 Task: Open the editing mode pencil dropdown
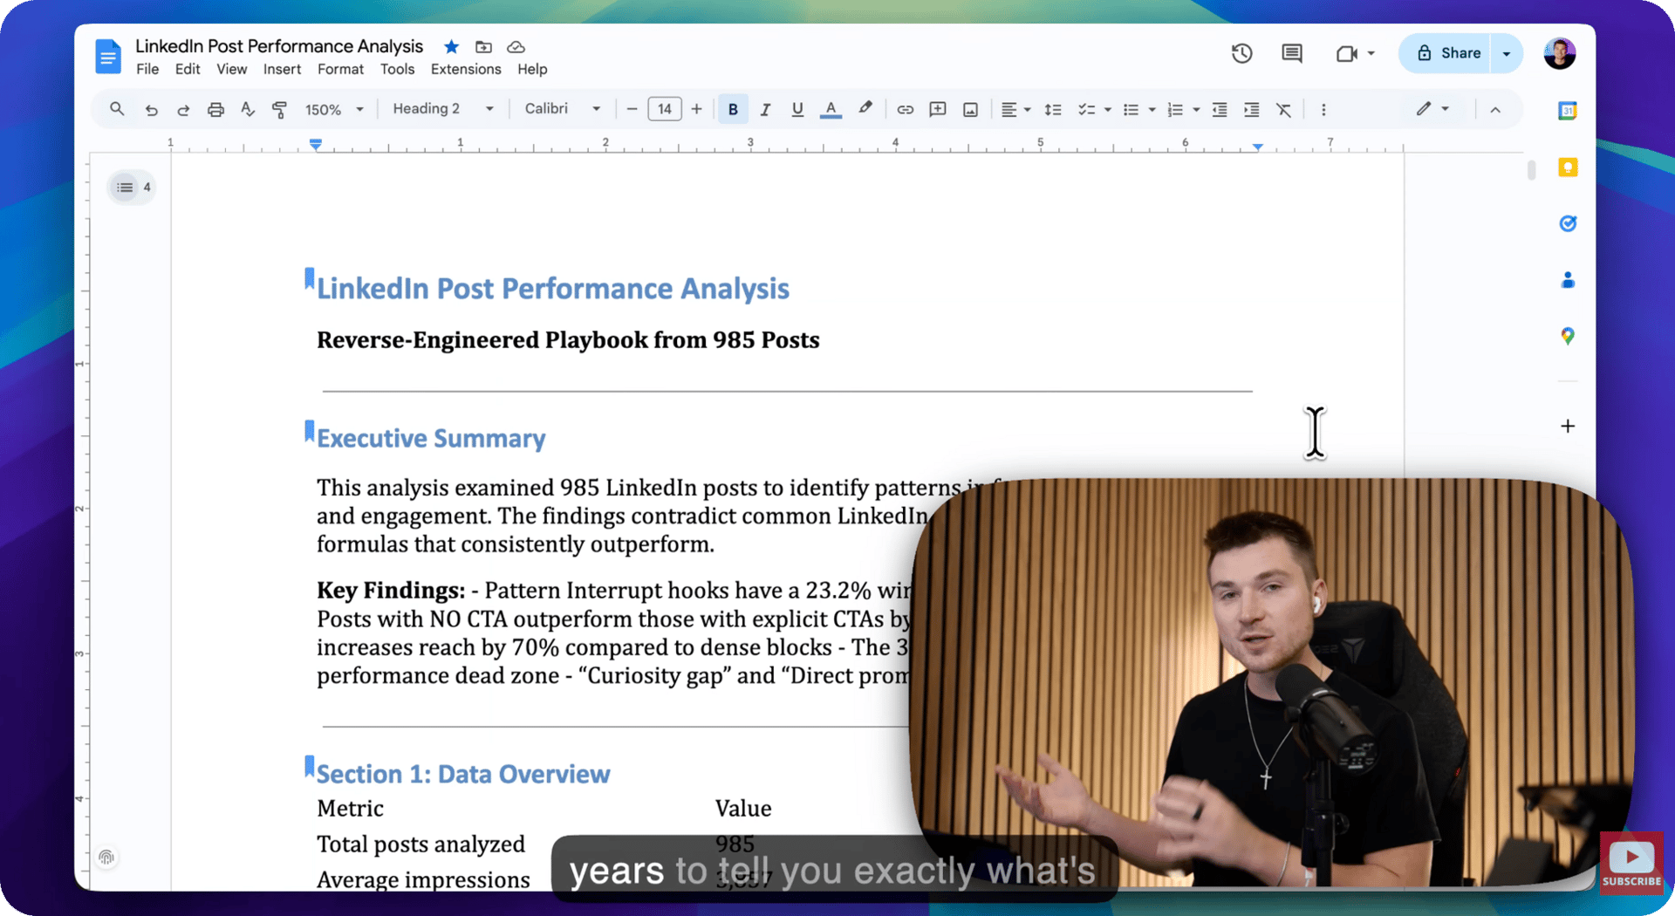[1432, 109]
